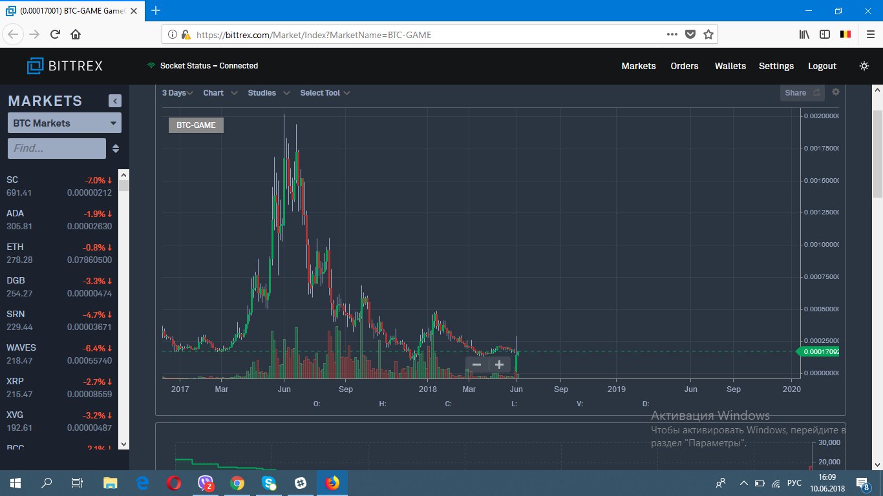Click the Belgian flag extension icon

click(x=845, y=34)
